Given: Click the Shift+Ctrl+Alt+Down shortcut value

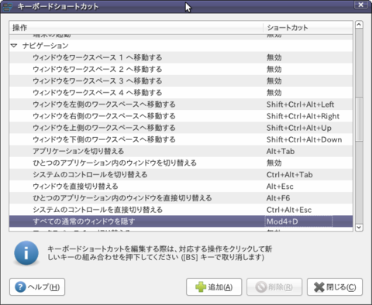Looking at the screenshot, I should (305, 139).
